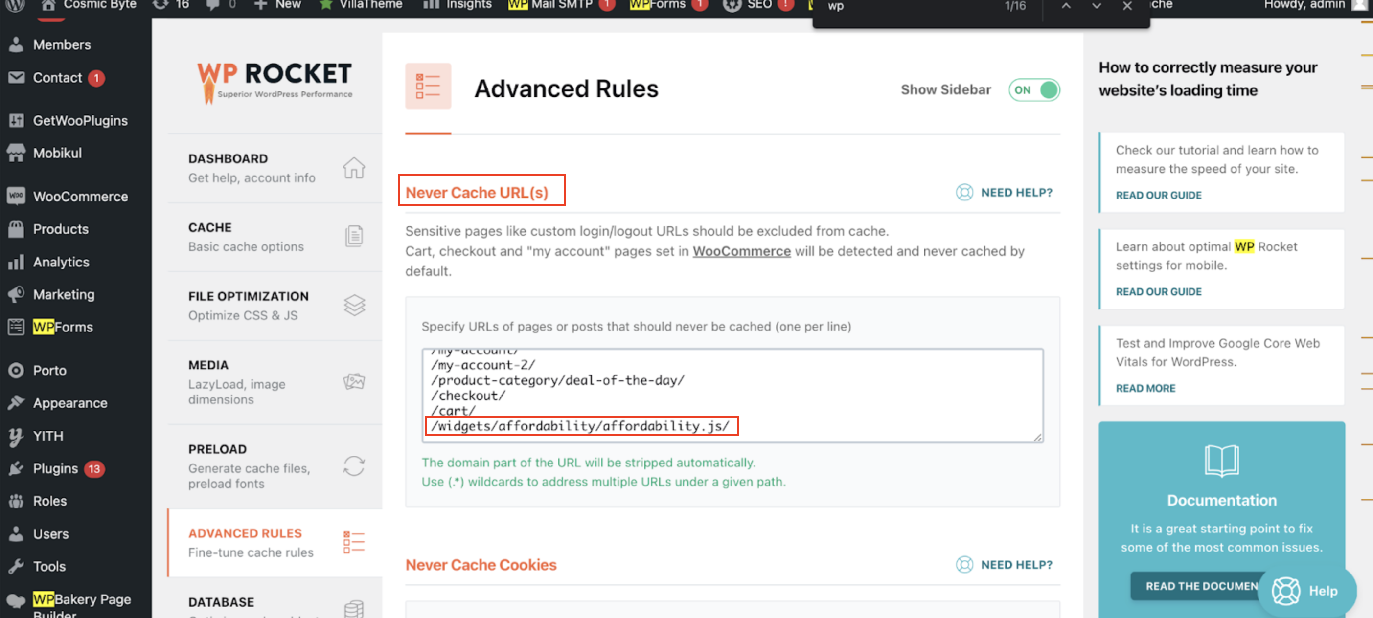Screen dimensions: 1373x618
Task: Open the CACHE settings tab
Action: coord(275,237)
